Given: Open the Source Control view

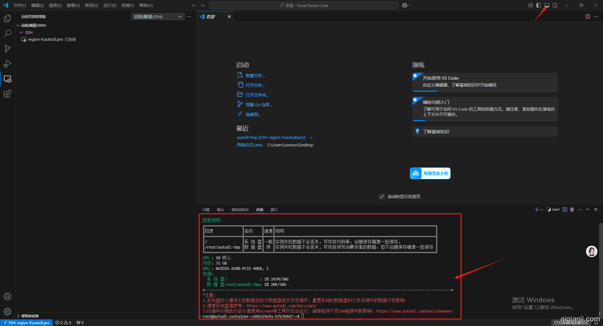Looking at the screenshot, I should [x=8, y=49].
